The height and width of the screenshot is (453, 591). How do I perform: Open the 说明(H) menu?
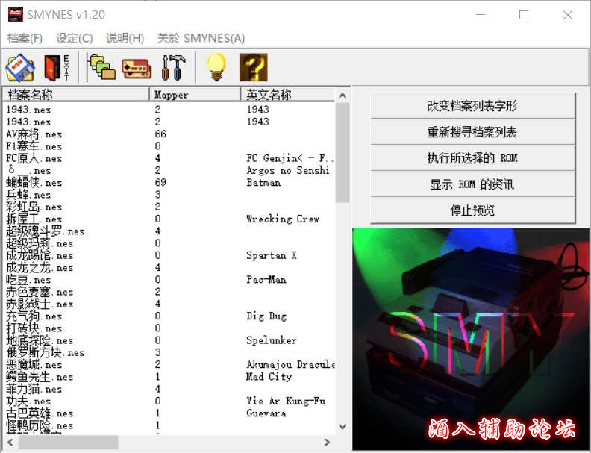[125, 38]
